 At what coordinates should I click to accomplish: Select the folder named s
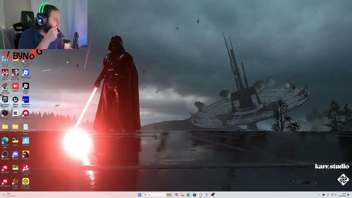pyautogui.click(x=5, y=128)
